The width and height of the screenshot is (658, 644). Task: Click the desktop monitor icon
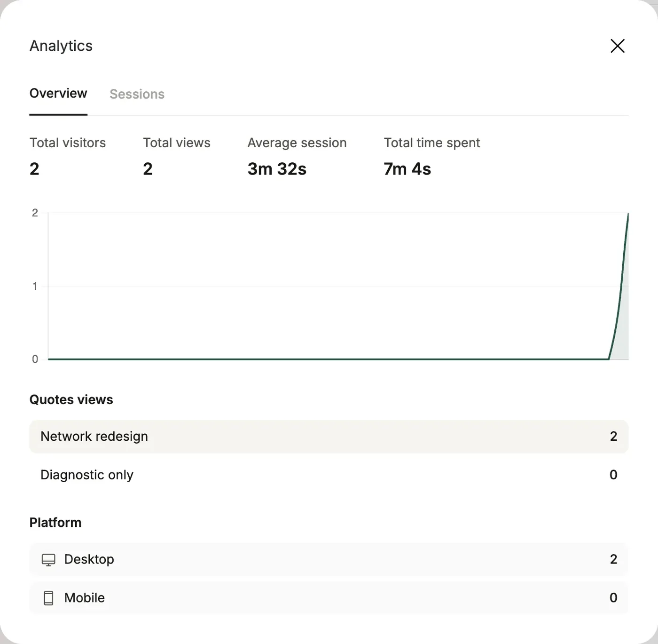click(x=48, y=559)
